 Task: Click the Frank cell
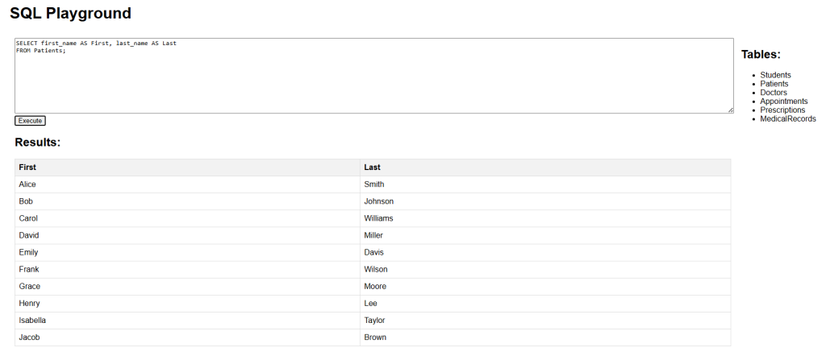point(187,269)
